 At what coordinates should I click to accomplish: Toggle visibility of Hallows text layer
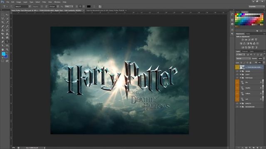237,94
